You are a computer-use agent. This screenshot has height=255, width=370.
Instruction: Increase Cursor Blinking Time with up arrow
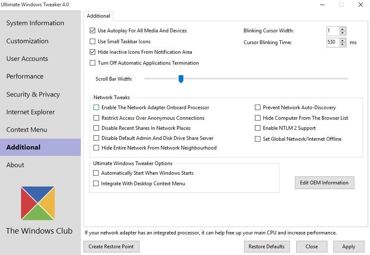pos(342,41)
